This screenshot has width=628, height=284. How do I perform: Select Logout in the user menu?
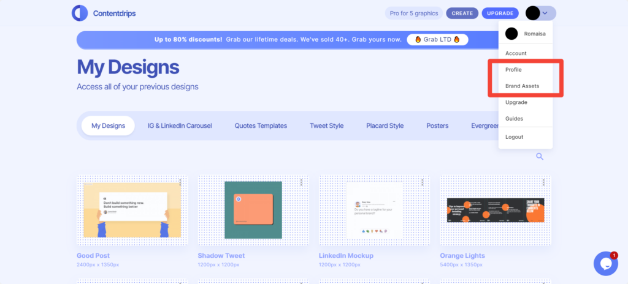(x=514, y=137)
